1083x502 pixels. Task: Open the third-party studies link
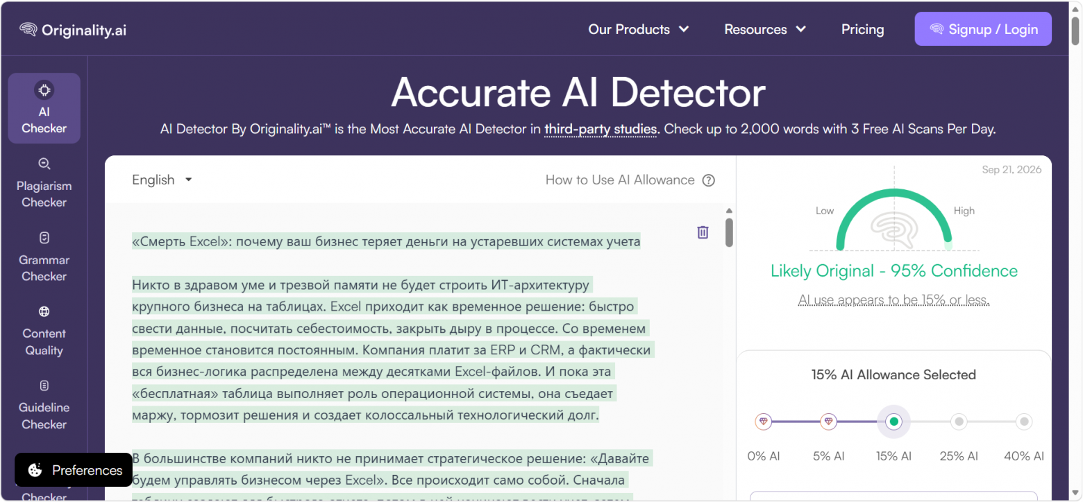(601, 129)
